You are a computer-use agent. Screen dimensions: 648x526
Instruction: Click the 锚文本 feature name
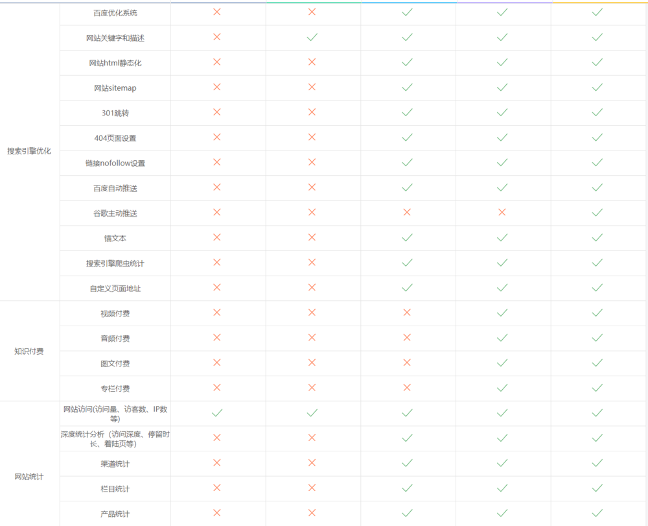coord(115,238)
